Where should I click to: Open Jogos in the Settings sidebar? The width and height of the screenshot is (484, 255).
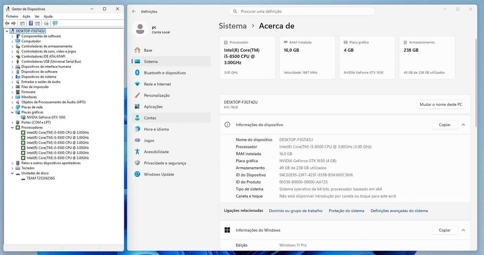(171, 141)
